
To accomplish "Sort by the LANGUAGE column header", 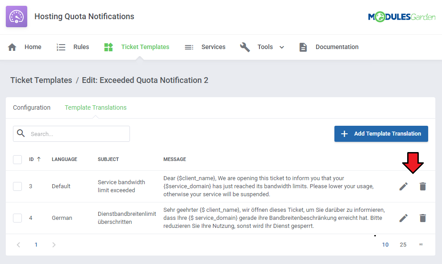I will [64, 159].
